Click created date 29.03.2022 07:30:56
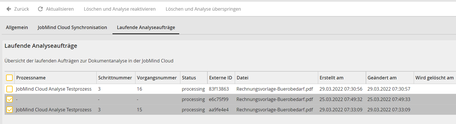This screenshot has height=124, width=456. pyautogui.click(x=341, y=89)
